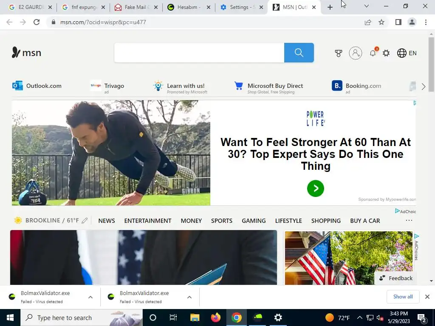Open MSN settings gear
The image size is (435, 326).
point(386,53)
